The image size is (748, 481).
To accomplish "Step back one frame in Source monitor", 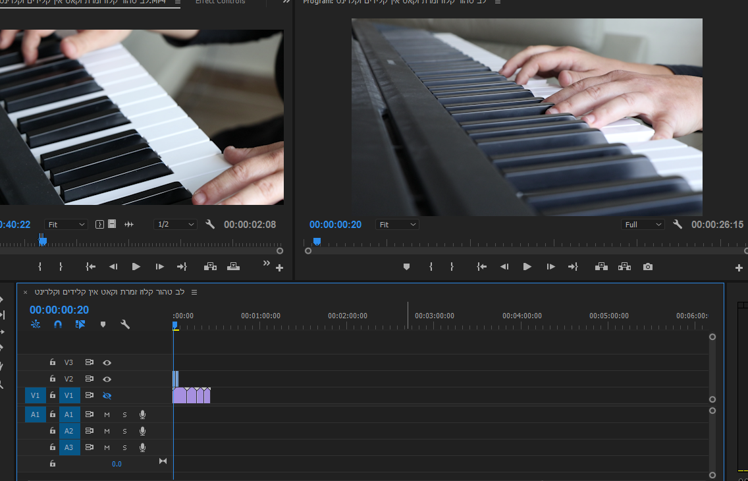I will tap(113, 267).
